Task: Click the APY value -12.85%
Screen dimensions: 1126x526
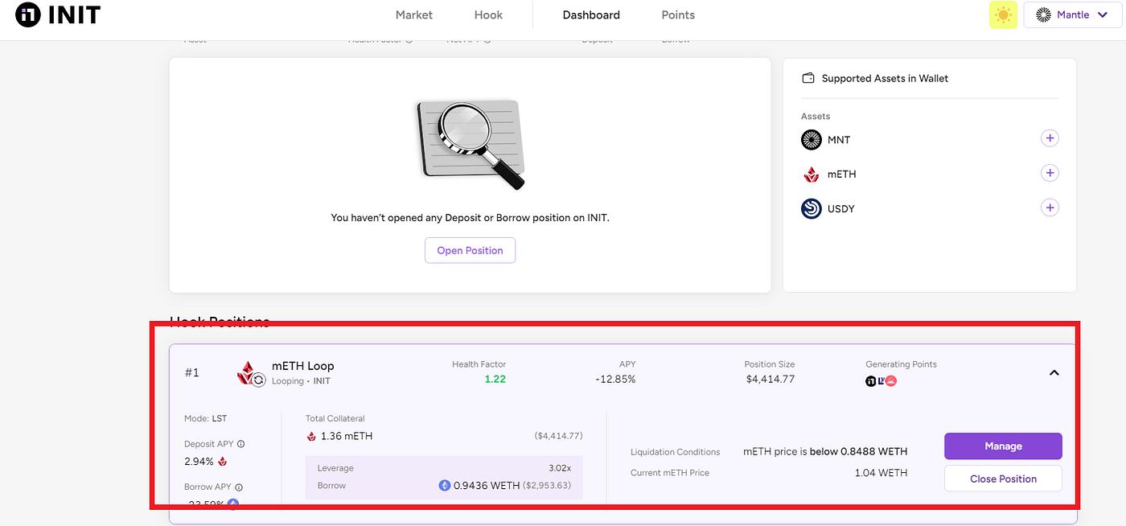Action: coord(614,379)
